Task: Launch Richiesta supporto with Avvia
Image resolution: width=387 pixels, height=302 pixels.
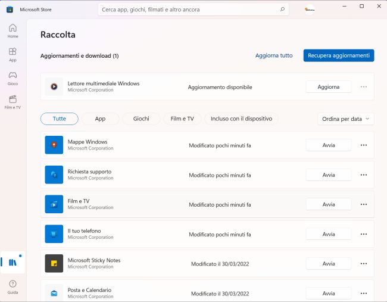Action: (x=329, y=175)
